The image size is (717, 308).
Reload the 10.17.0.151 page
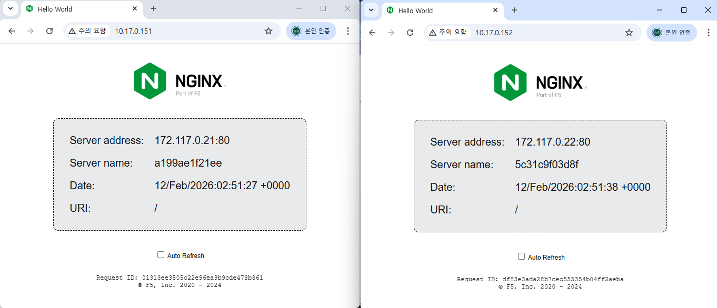(x=49, y=31)
